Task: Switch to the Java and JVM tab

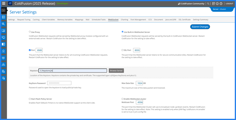Action: (171, 20)
